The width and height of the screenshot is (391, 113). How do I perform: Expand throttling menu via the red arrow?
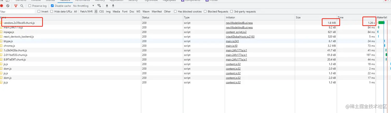coord(93,6)
